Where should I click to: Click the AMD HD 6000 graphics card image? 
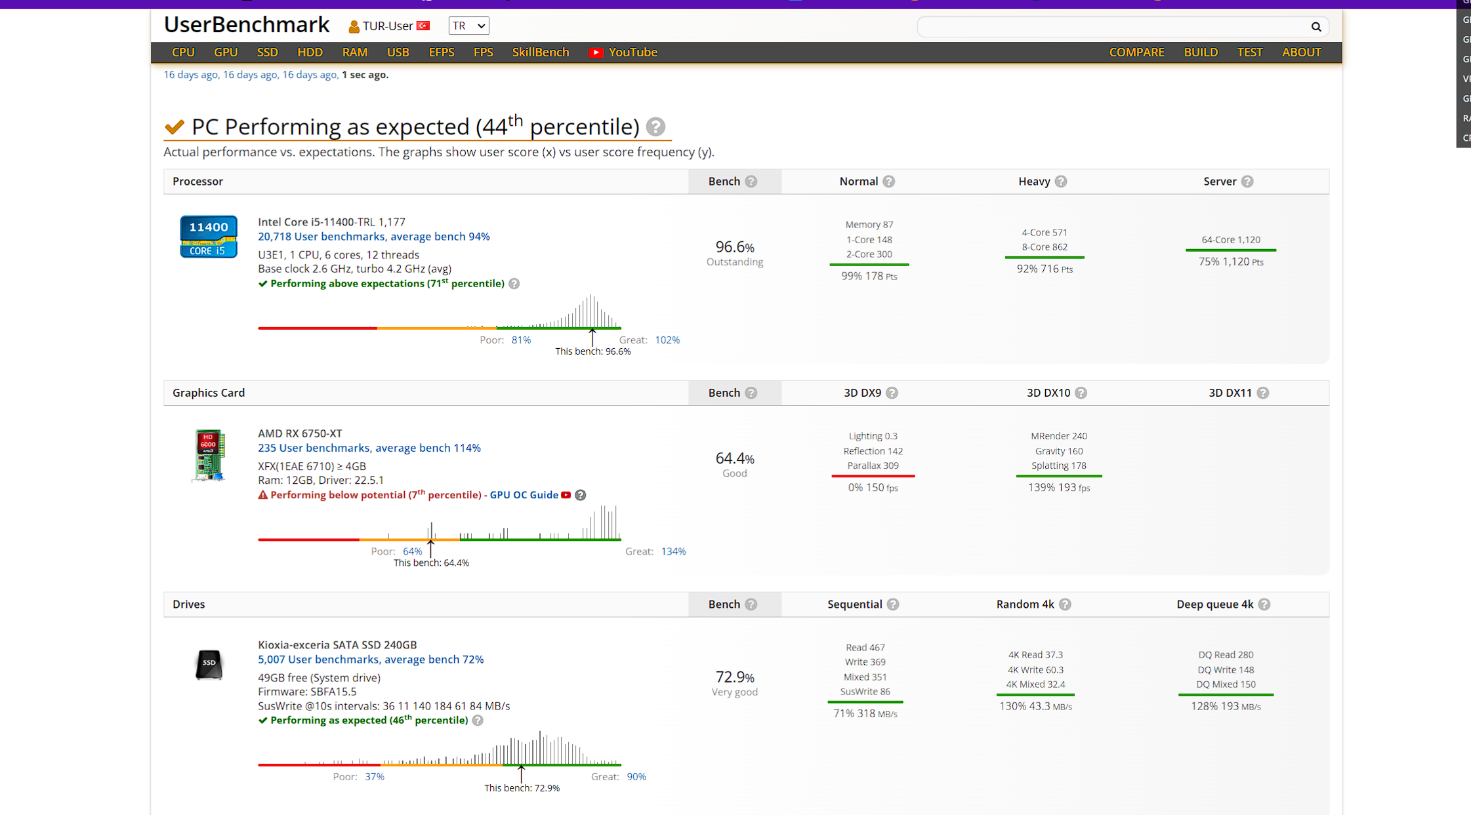[x=209, y=456]
